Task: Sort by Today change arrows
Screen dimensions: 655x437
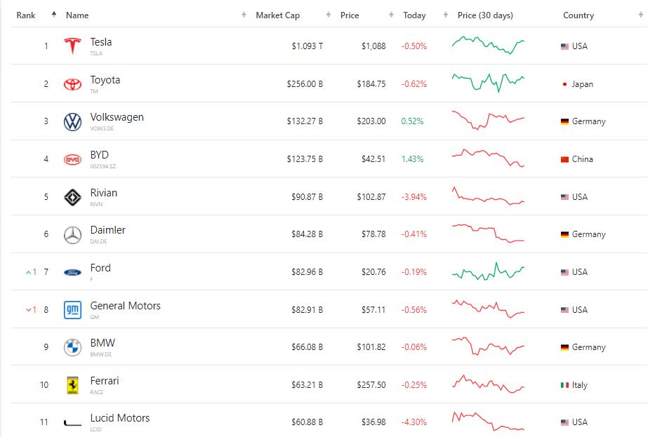Action: click(446, 15)
